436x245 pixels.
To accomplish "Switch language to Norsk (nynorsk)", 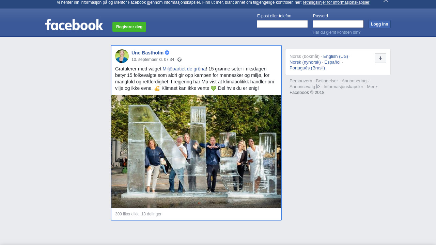I will (x=305, y=62).
